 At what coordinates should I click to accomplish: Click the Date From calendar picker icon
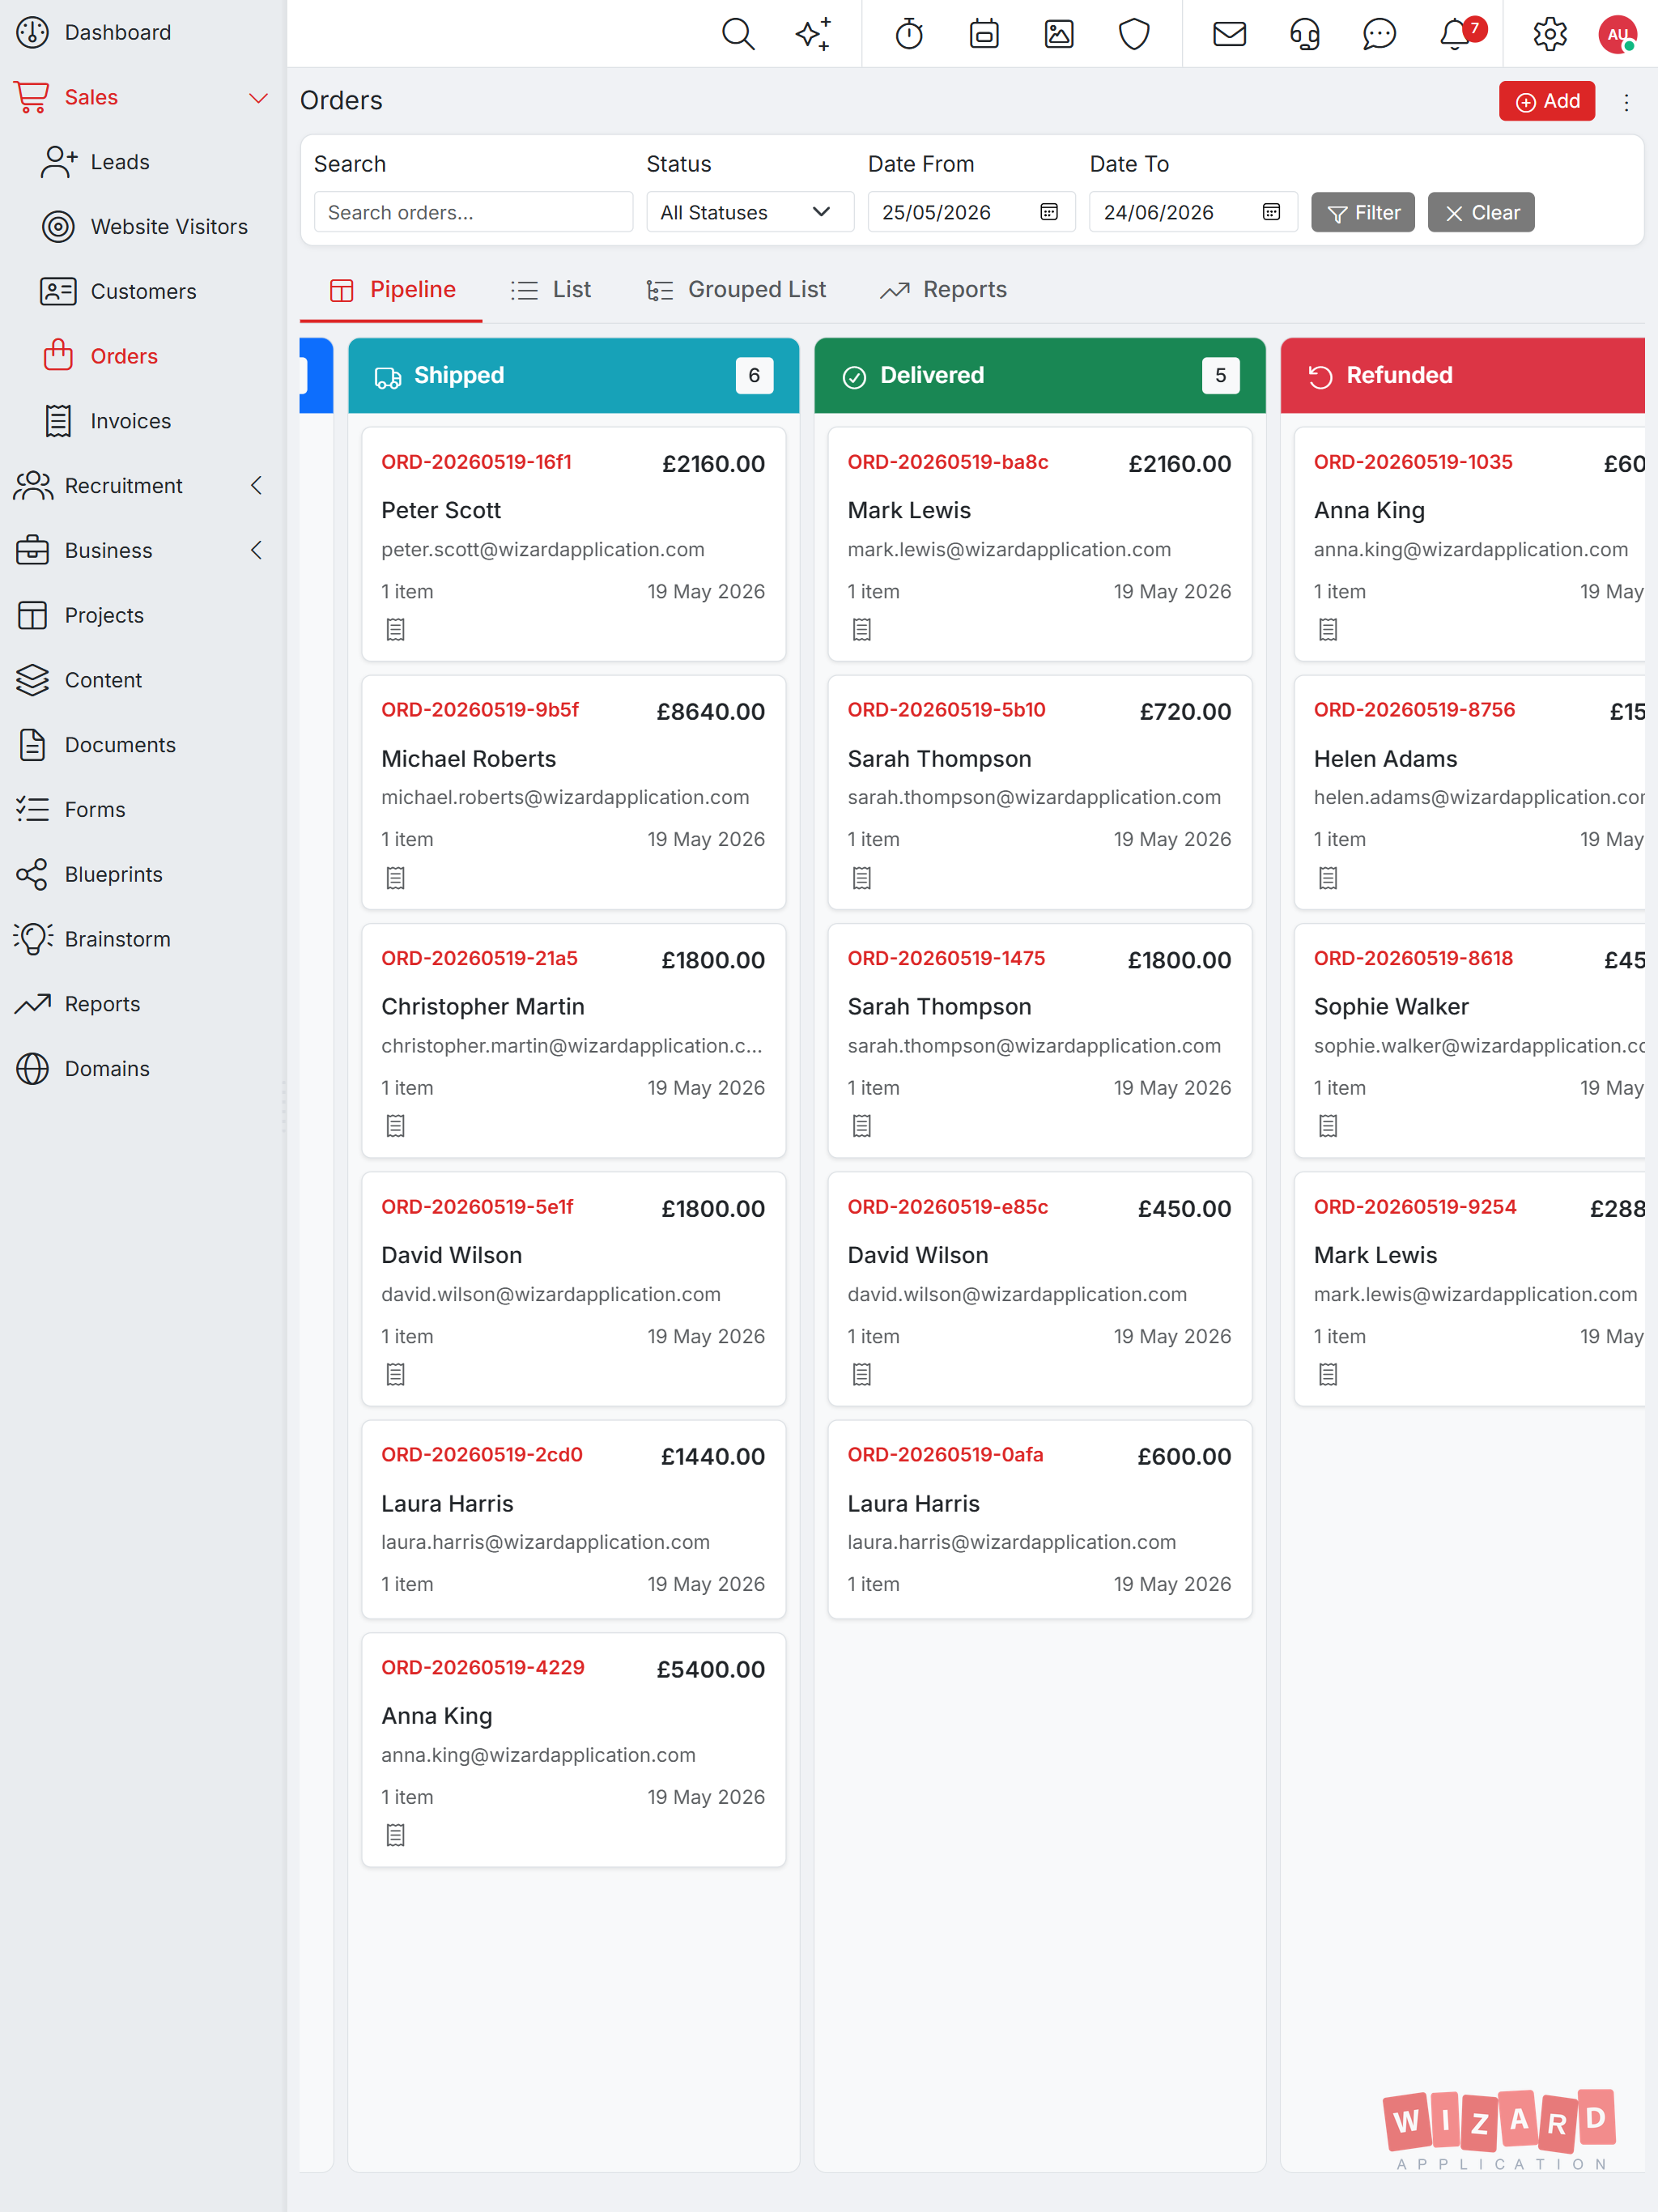point(1049,212)
